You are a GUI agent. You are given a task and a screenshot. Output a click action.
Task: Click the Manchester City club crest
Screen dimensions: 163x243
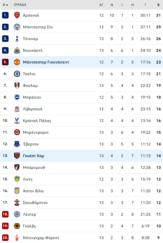(x=17, y=27)
